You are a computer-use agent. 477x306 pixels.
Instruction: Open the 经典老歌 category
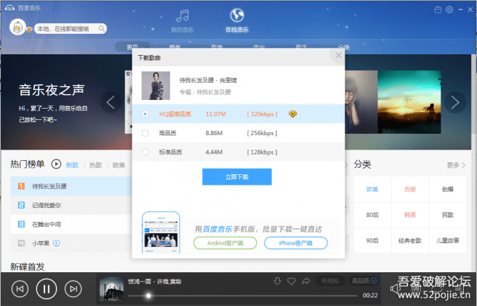pyautogui.click(x=410, y=240)
